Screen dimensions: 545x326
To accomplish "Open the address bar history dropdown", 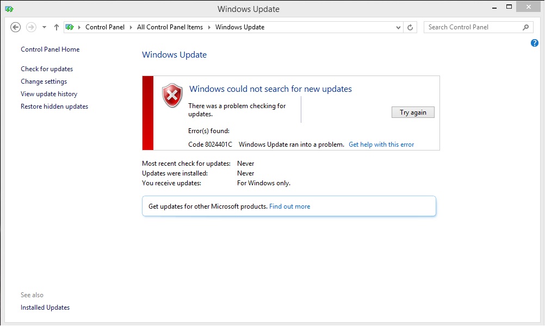I will [398, 27].
